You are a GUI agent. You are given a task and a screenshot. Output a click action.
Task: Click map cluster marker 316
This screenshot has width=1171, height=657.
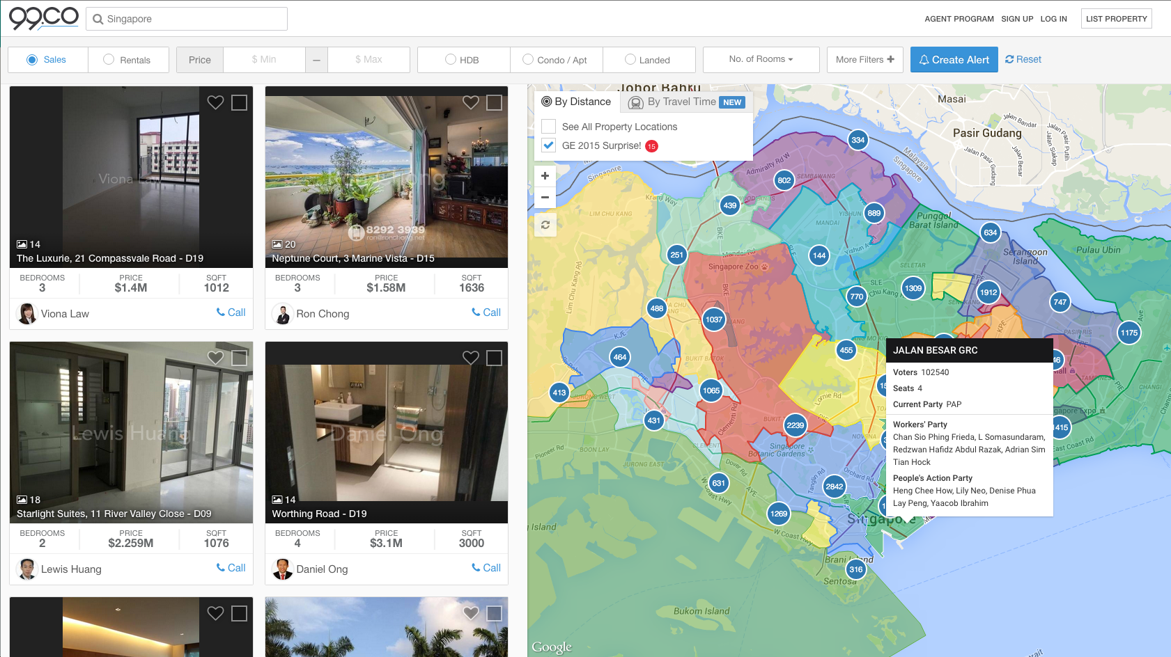coord(856,569)
